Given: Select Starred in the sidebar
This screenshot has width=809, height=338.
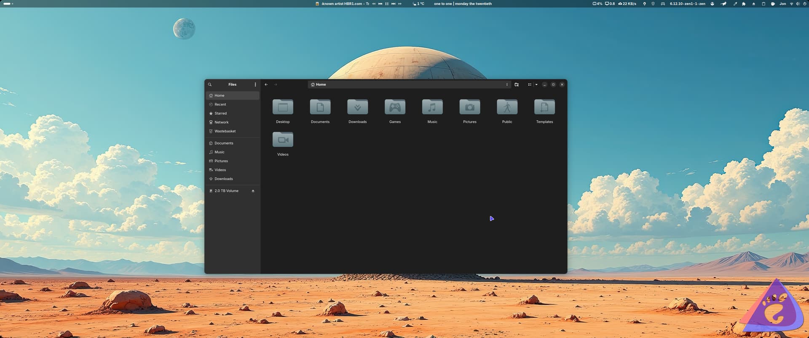Looking at the screenshot, I should coord(220,114).
